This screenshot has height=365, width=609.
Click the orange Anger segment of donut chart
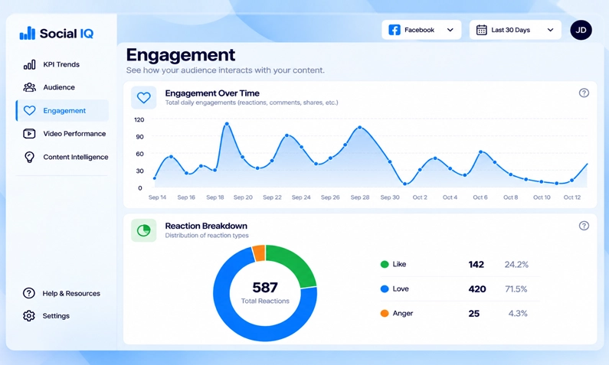pos(259,253)
